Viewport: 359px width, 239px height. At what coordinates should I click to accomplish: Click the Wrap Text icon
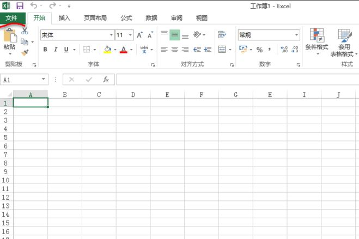(x=222, y=35)
